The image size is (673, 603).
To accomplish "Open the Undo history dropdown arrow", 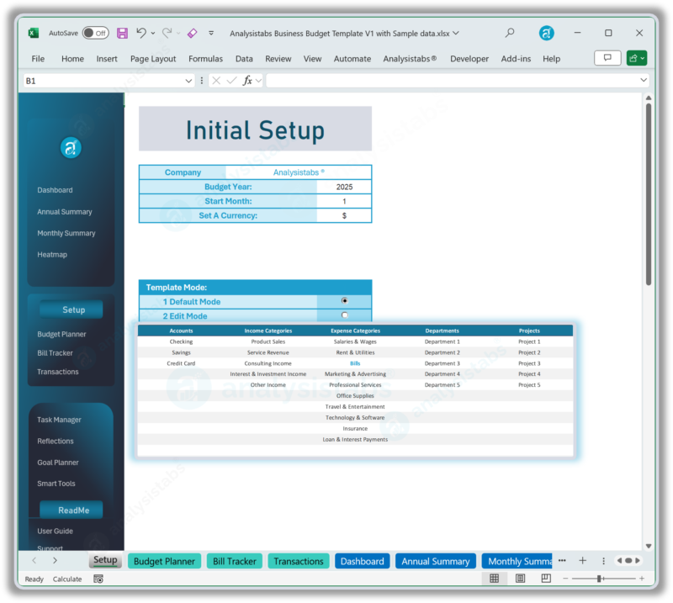I will pos(153,33).
